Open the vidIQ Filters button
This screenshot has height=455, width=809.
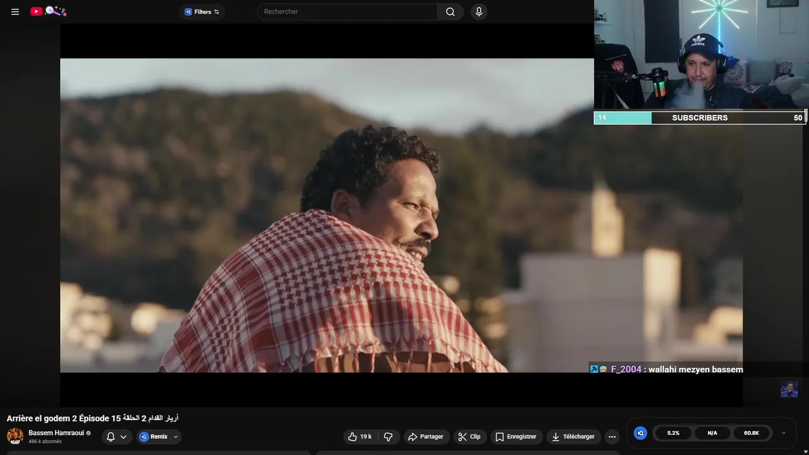pyautogui.click(x=202, y=11)
